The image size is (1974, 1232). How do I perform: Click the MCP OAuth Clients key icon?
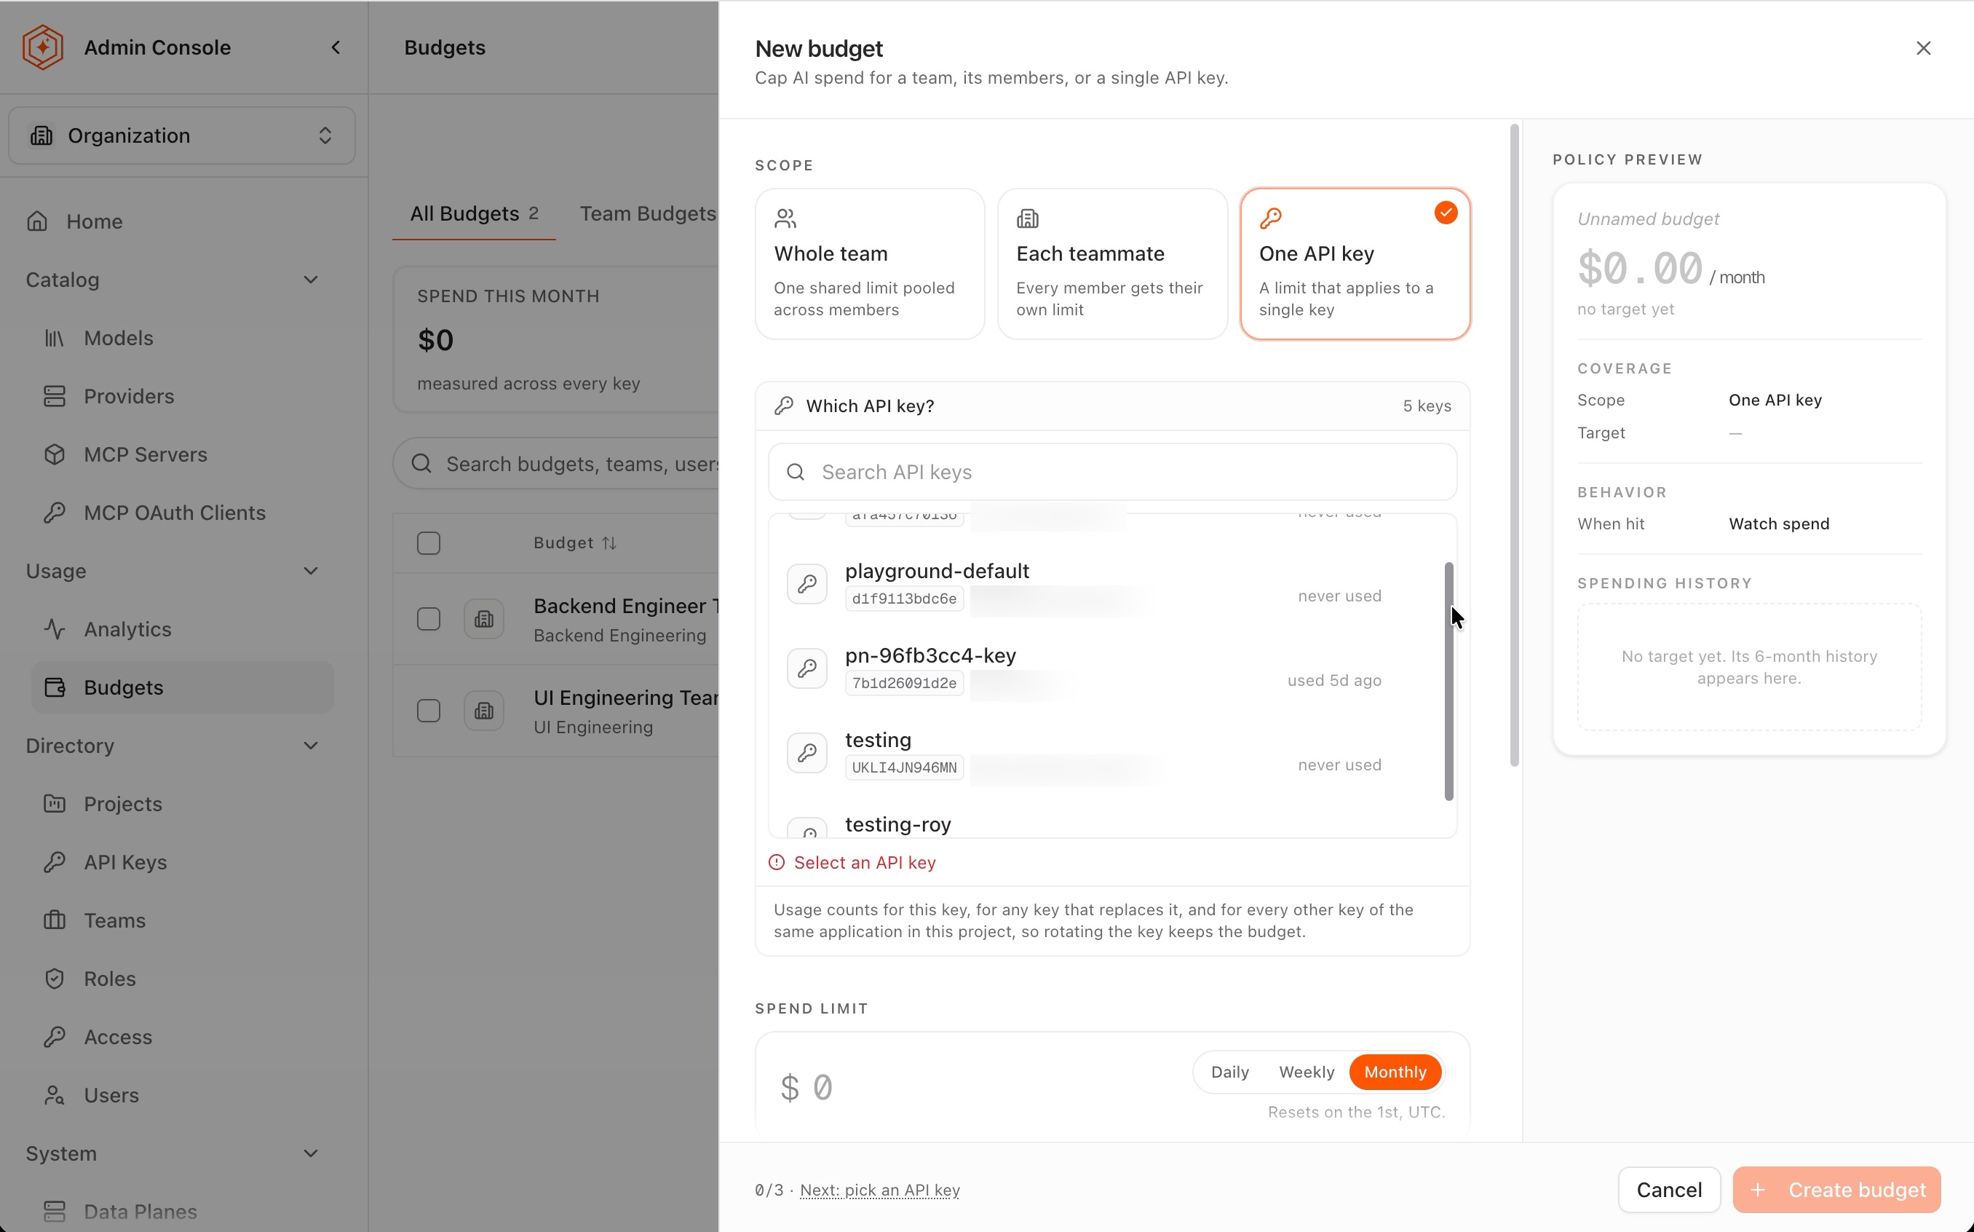(x=55, y=513)
